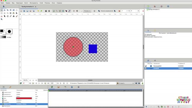Select the Gradient tool in the toolbox

pyautogui.click(x=11, y=13)
